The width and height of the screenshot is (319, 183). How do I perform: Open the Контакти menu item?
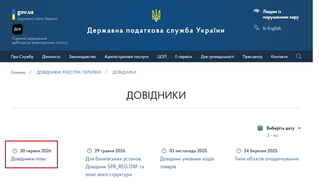(x=279, y=57)
